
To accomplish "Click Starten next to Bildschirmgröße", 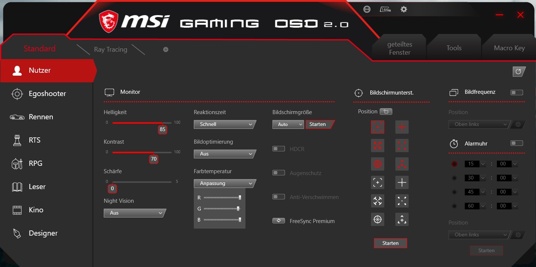I will pyautogui.click(x=318, y=124).
